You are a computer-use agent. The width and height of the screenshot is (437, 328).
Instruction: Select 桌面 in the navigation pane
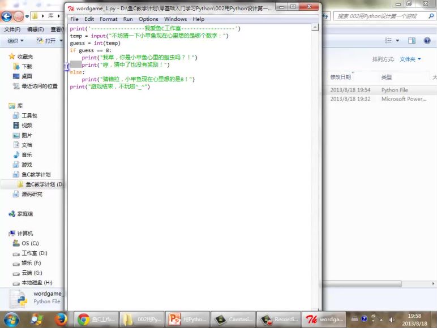point(27,76)
